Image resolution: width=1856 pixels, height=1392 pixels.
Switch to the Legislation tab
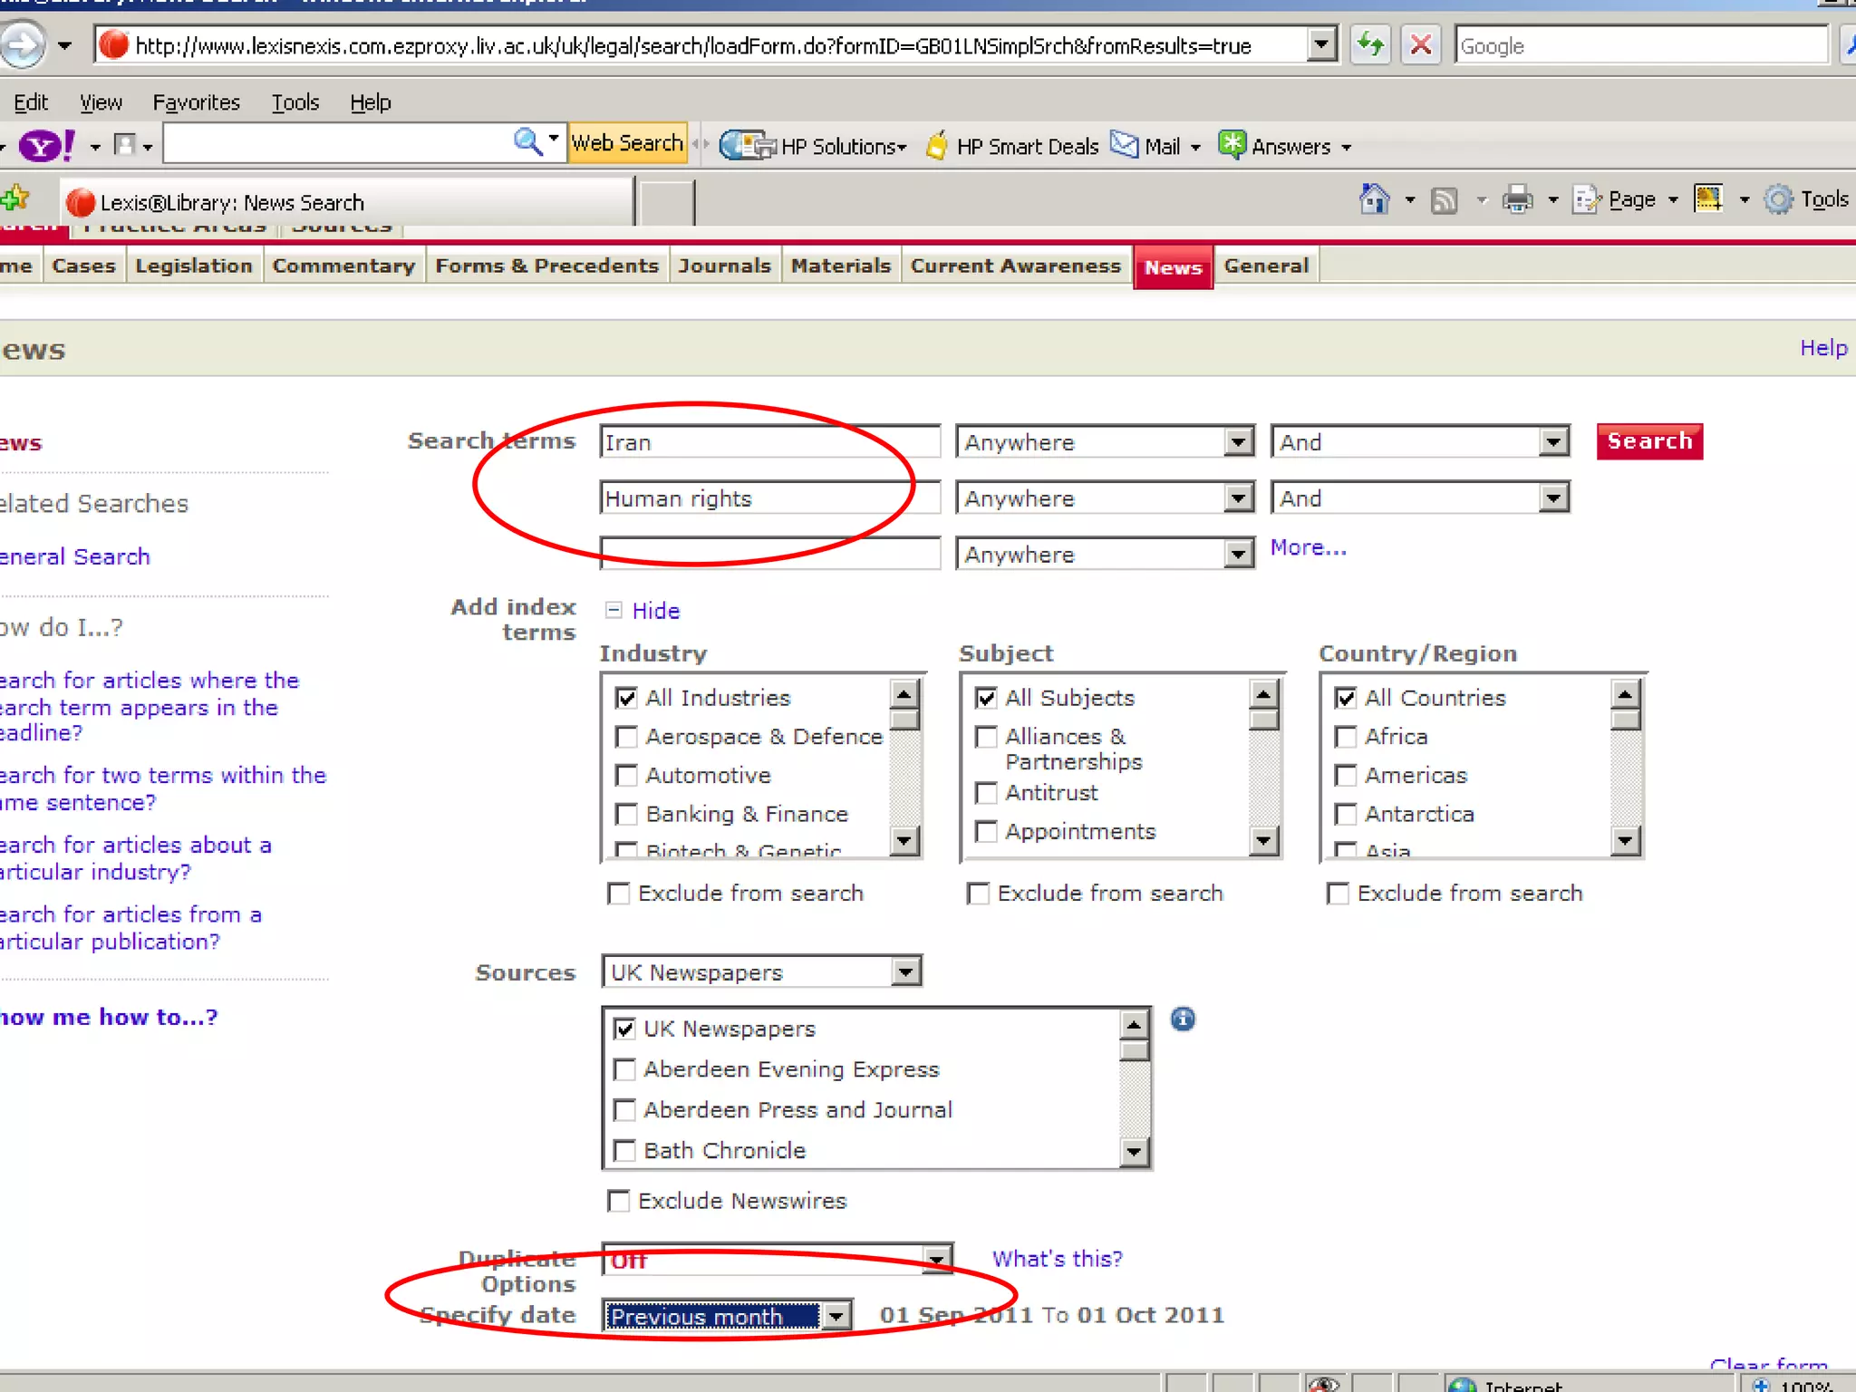click(193, 266)
